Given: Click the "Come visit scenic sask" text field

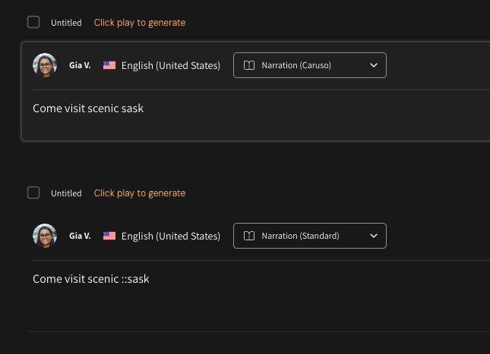Looking at the screenshot, I should tap(88, 108).
